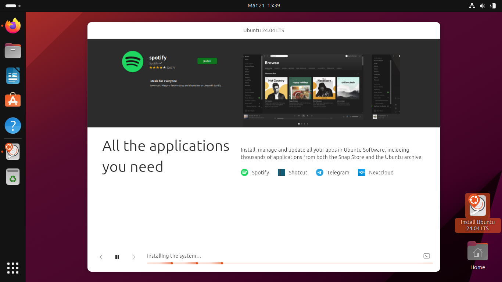Image resolution: width=502 pixels, height=282 pixels.
Task: Go to the next slideshow slide
Action: pos(133,257)
